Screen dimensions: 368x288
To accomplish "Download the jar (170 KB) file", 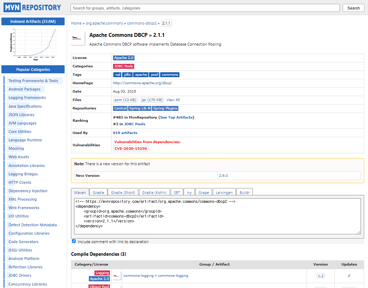I will coord(152,100).
